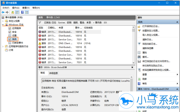Image resolution: width=180 pixels, height=112 pixels.
Task: Select the first Service Con... 7031 row
Action: (69, 39)
